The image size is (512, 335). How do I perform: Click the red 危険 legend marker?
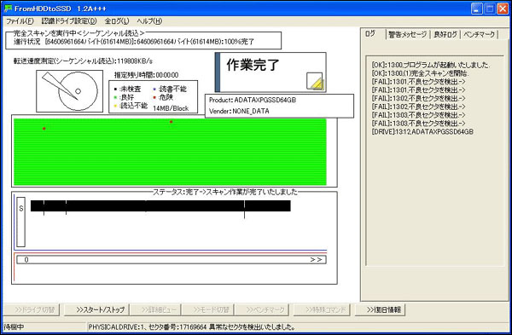click(154, 97)
